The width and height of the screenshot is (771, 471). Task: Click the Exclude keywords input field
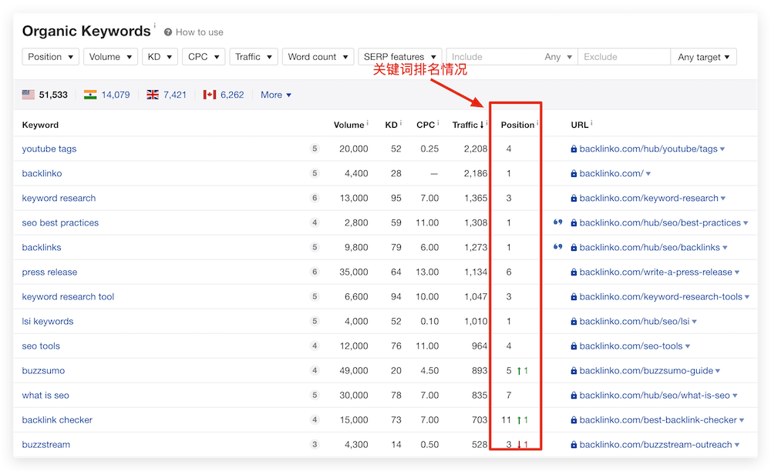623,57
